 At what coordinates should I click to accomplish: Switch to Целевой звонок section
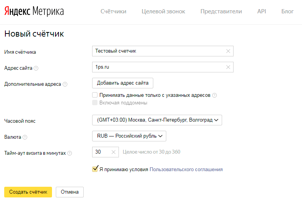coord(163,11)
